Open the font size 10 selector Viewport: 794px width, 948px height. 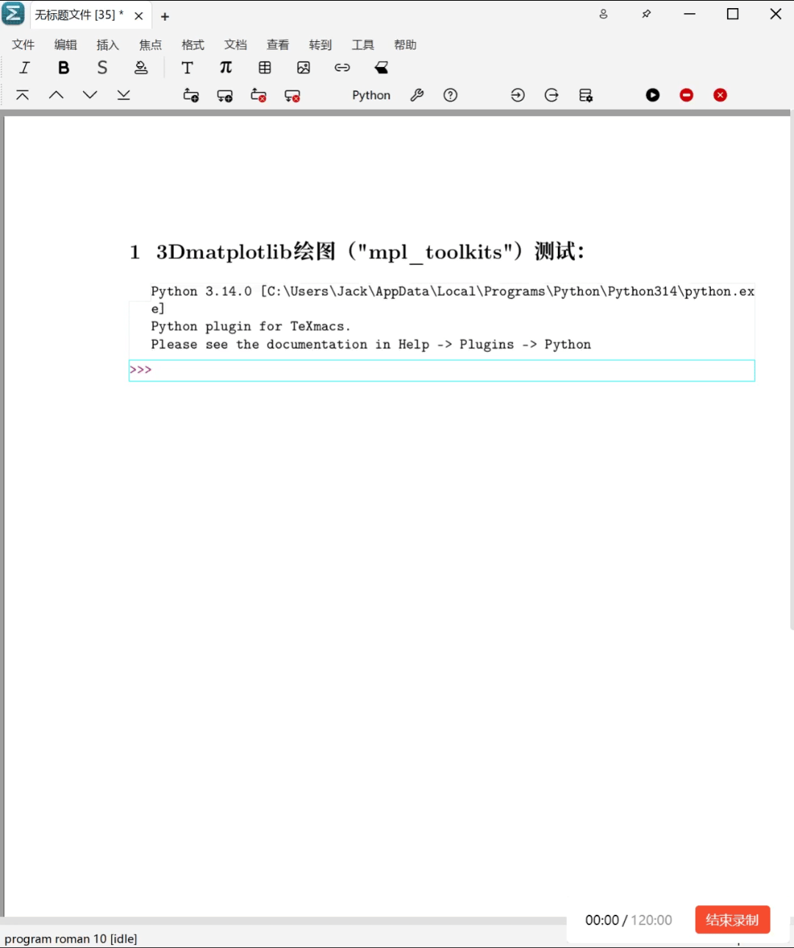click(101, 938)
